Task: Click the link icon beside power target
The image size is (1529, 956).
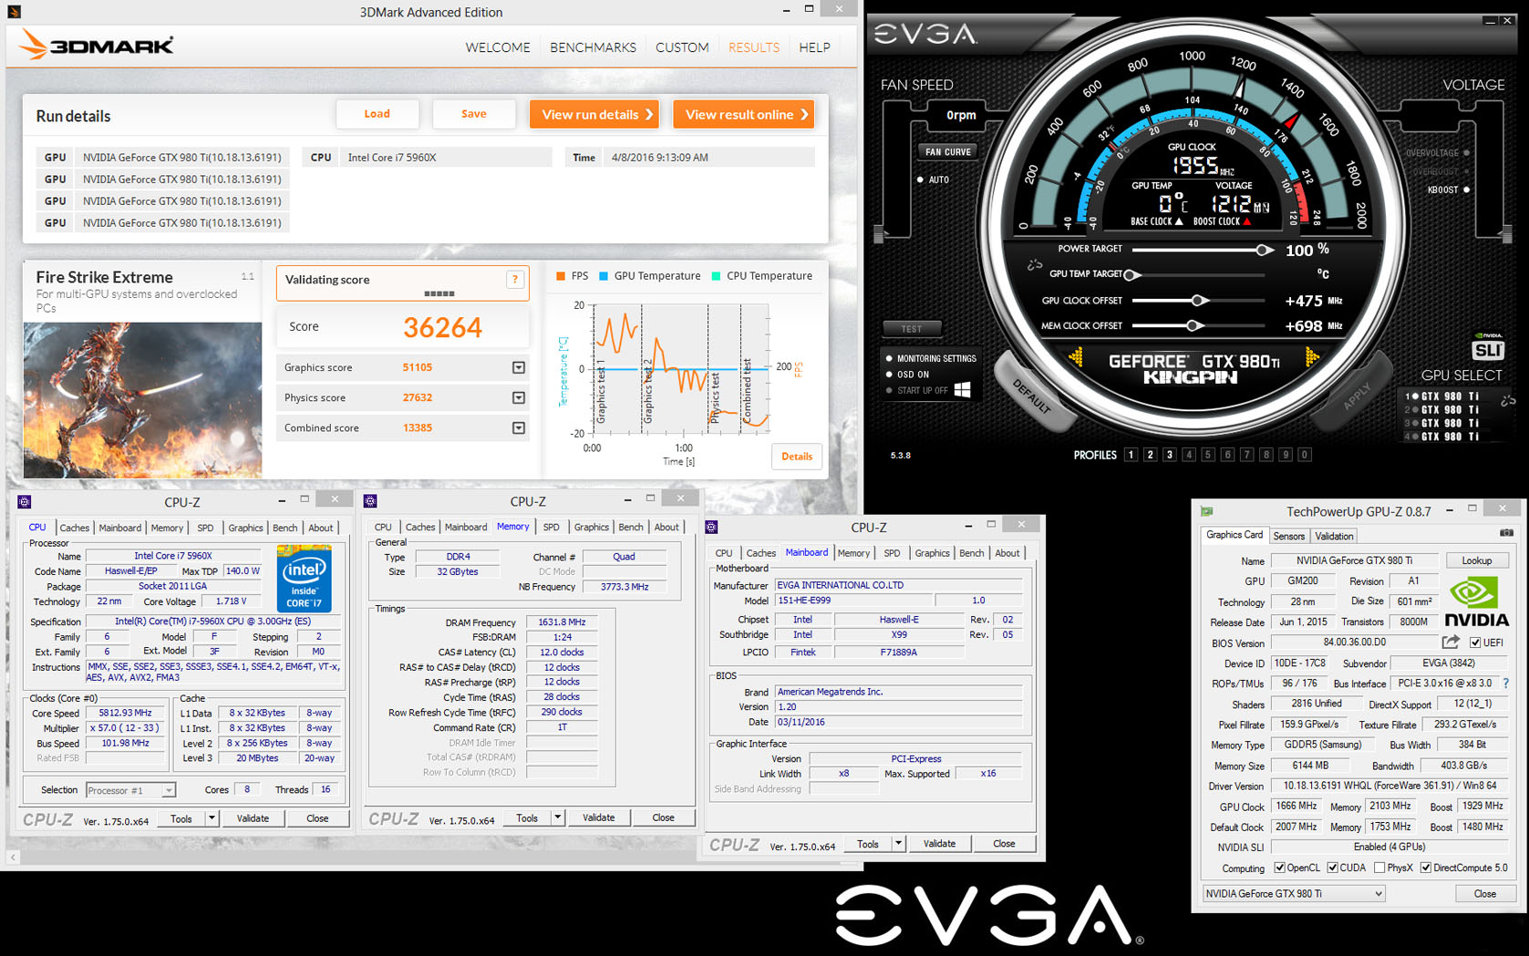Action: click(x=1034, y=264)
